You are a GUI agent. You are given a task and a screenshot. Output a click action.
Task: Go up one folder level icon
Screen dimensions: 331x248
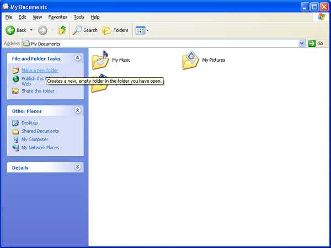tap(62, 30)
